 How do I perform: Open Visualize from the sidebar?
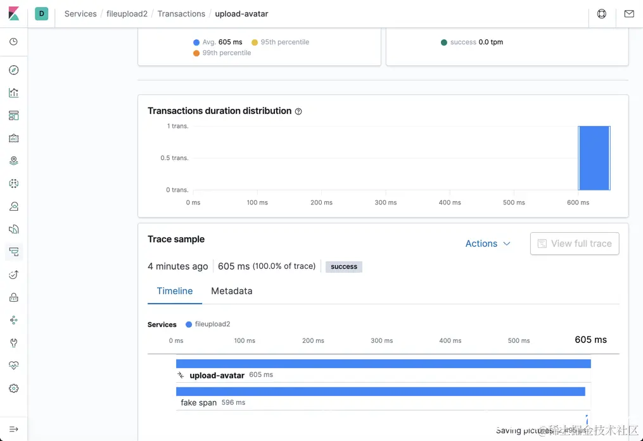coord(13,92)
